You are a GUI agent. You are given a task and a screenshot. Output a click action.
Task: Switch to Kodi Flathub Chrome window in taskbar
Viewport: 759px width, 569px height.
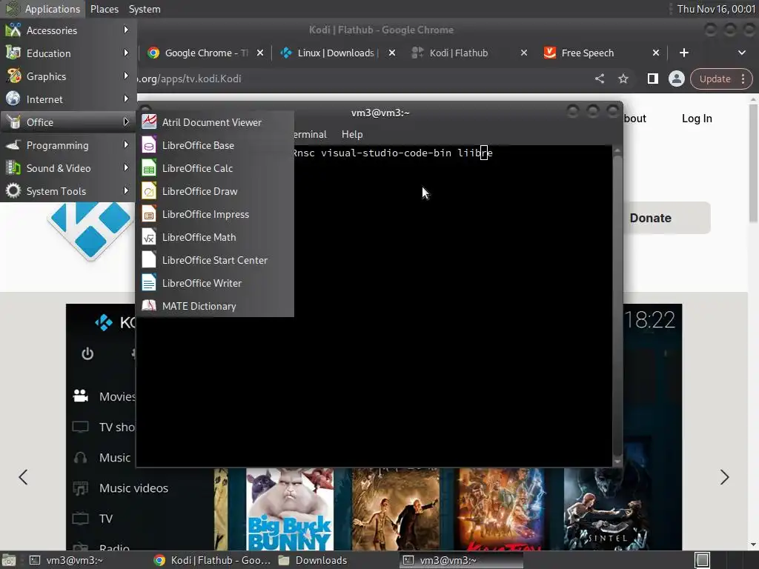point(213,560)
